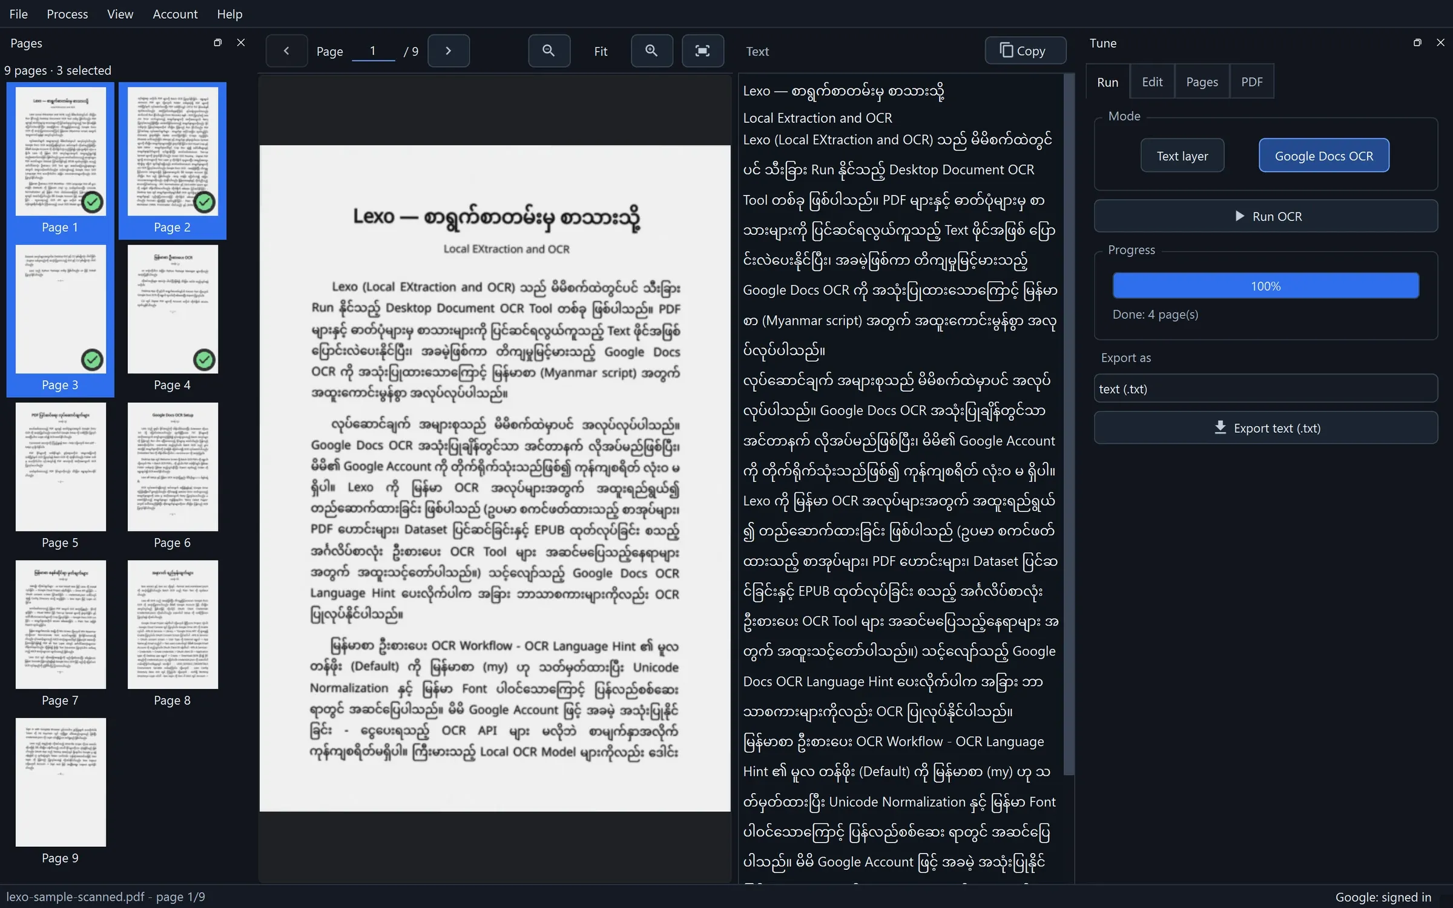Float the Tune panel
The height and width of the screenshot is (908, 1453).
tap(1417, 43)
